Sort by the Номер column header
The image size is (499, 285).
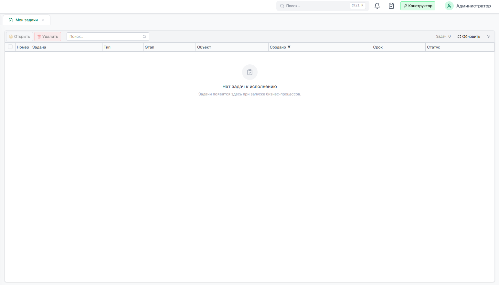(x=23, y=47)
